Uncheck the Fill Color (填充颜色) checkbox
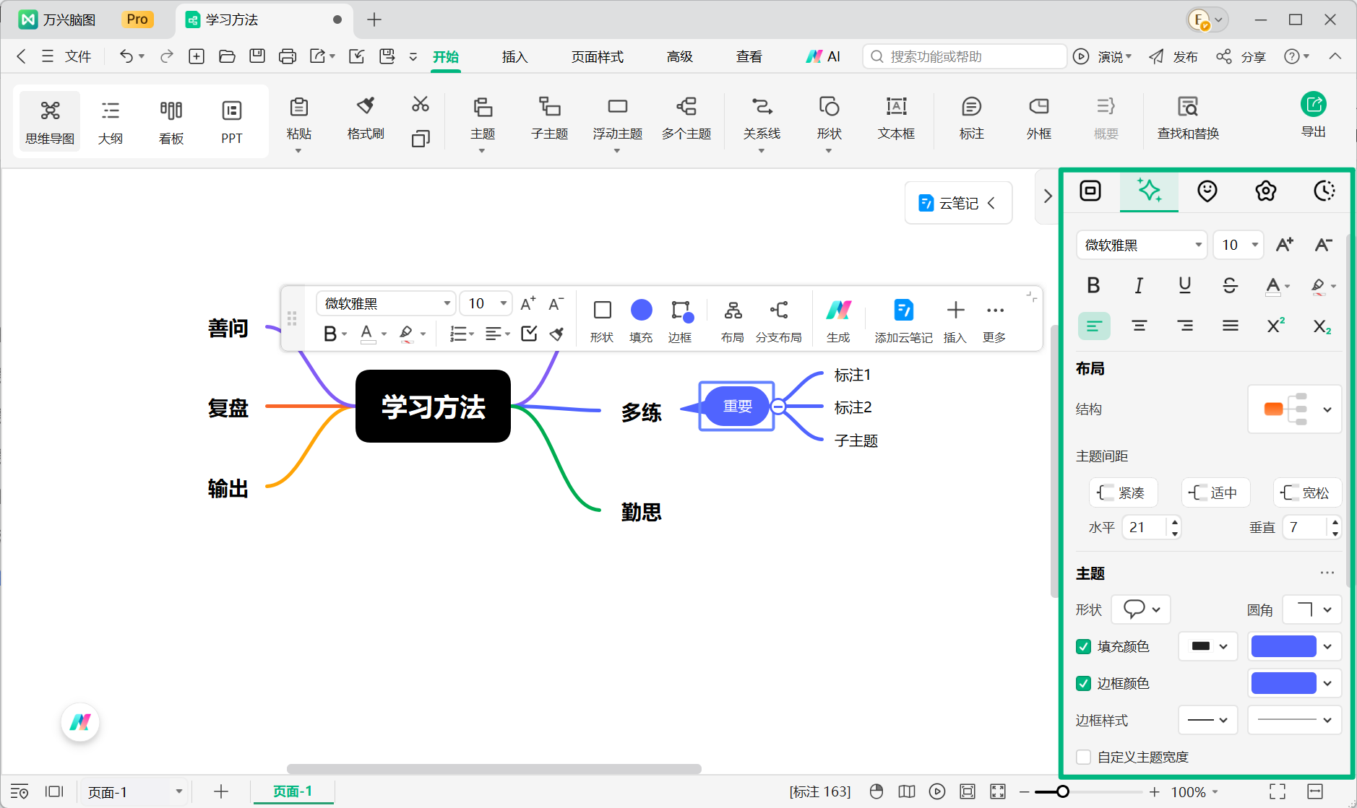This screenshot has width=1357, height=808. [1083, 646]
